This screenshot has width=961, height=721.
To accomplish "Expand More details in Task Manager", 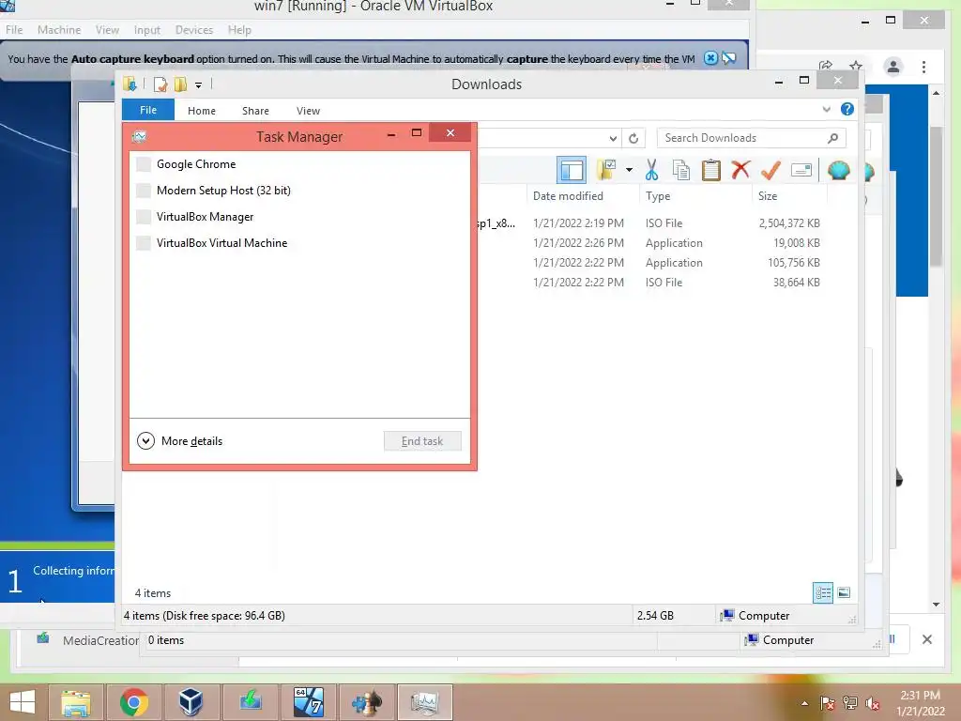I will click(x=179, y=441).
